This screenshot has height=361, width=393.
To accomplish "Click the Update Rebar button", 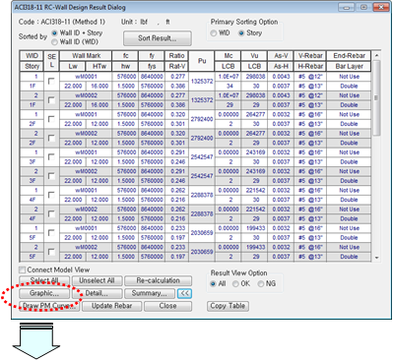I will (x=112, y=306).
